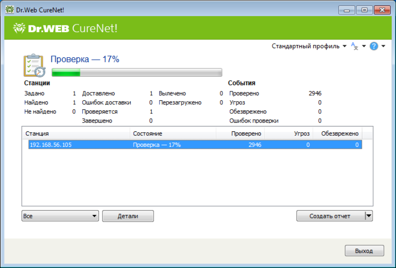Click the Проверка — 17% status cell in the table
The height and width of the screenshot is (268, 396).
[x=157, y=145]
